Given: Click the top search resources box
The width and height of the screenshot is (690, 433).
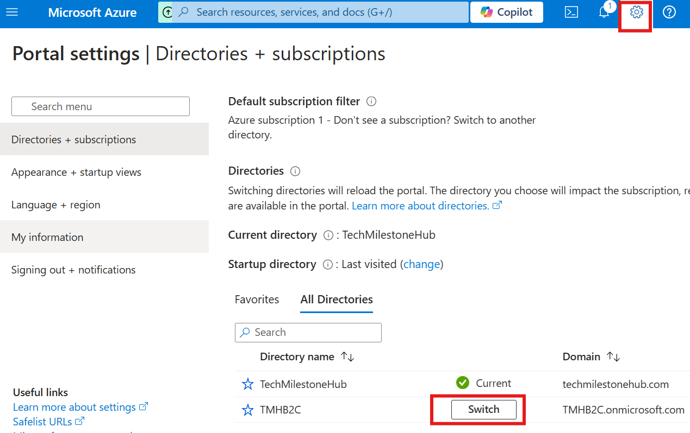Looking at the screenshot, I should [x=321, y=12].
